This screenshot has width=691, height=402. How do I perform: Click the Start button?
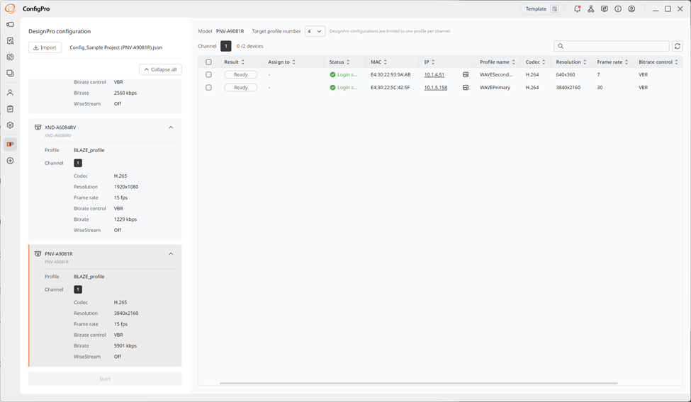point(105,379)
